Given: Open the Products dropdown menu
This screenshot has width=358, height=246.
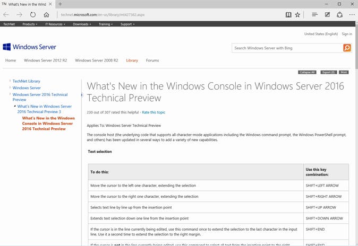Looking at the screenshot, I should pyautogui.click(x=30, y=24).
